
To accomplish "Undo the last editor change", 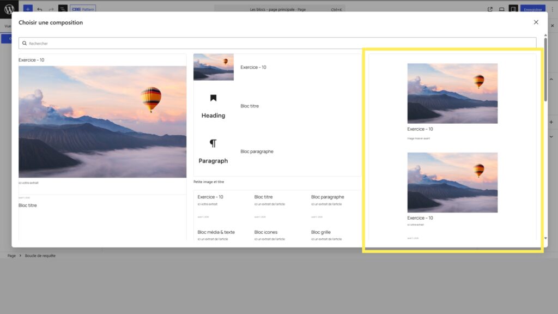I will 39,9.
